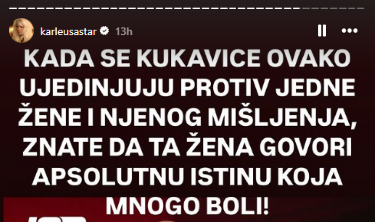
Task: Tap the word GOVORI in the story
Action: click(306, 147)
